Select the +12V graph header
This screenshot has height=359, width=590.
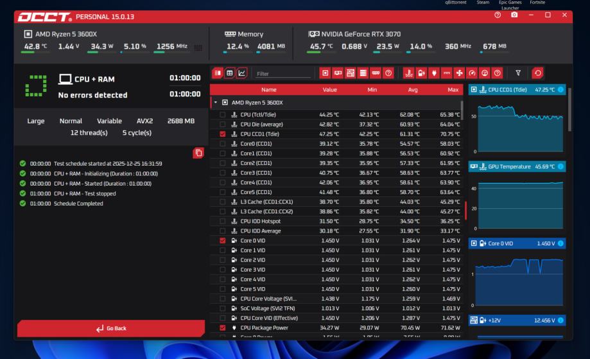click(x=517, y=320)
